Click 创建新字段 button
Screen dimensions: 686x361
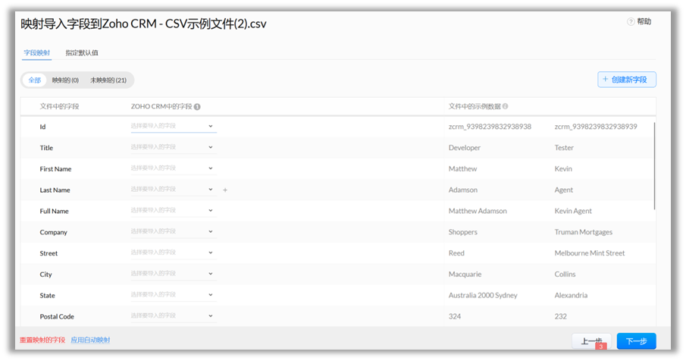tap(626, 80)
